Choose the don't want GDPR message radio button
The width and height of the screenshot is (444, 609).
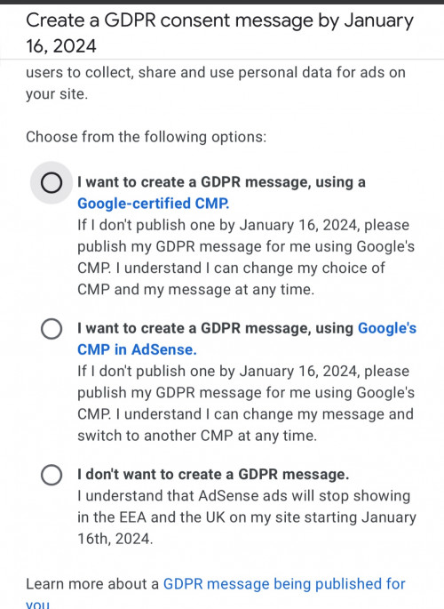point(52,475)
